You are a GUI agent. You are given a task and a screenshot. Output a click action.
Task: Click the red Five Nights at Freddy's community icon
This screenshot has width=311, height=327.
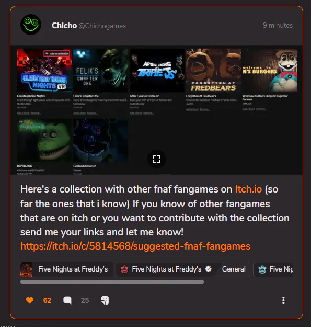[x=124, y=269]
